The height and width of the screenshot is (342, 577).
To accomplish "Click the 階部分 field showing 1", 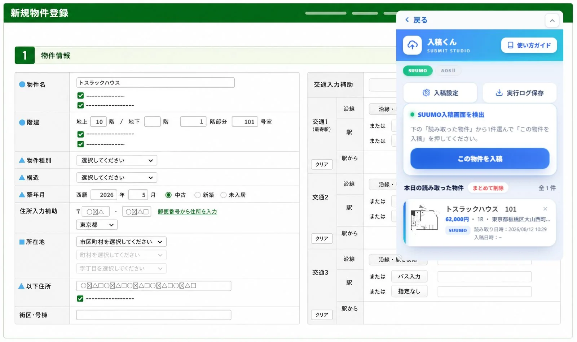I will [193, 122].
